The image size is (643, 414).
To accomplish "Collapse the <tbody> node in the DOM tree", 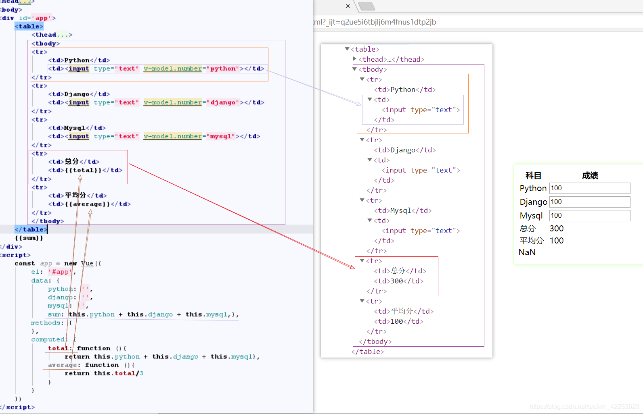I will click(354, 69).
